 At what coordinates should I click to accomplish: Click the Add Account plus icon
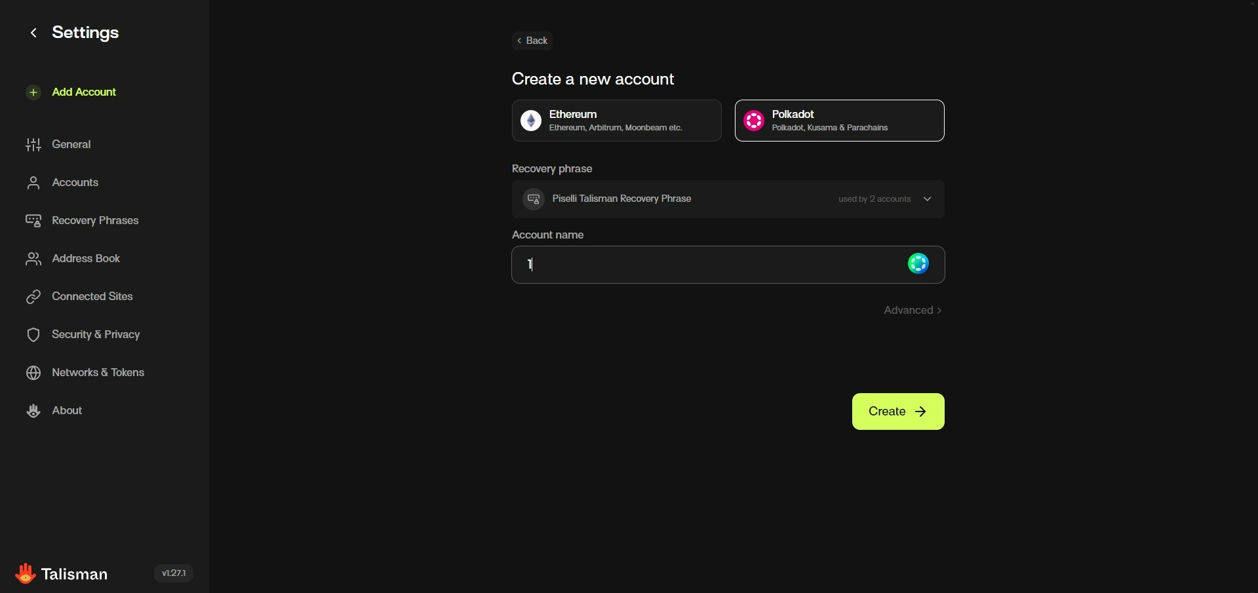33,92
